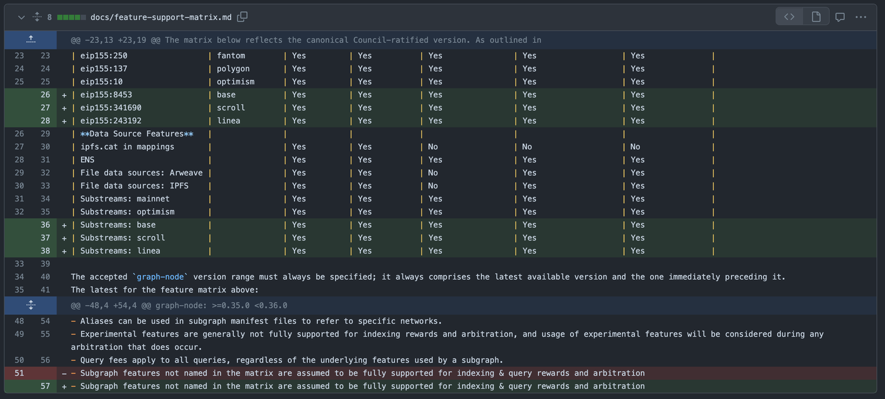Screen dimensions: 885x399
Task: Click new line number 57 of added line
Action: [x=45, y=386]
